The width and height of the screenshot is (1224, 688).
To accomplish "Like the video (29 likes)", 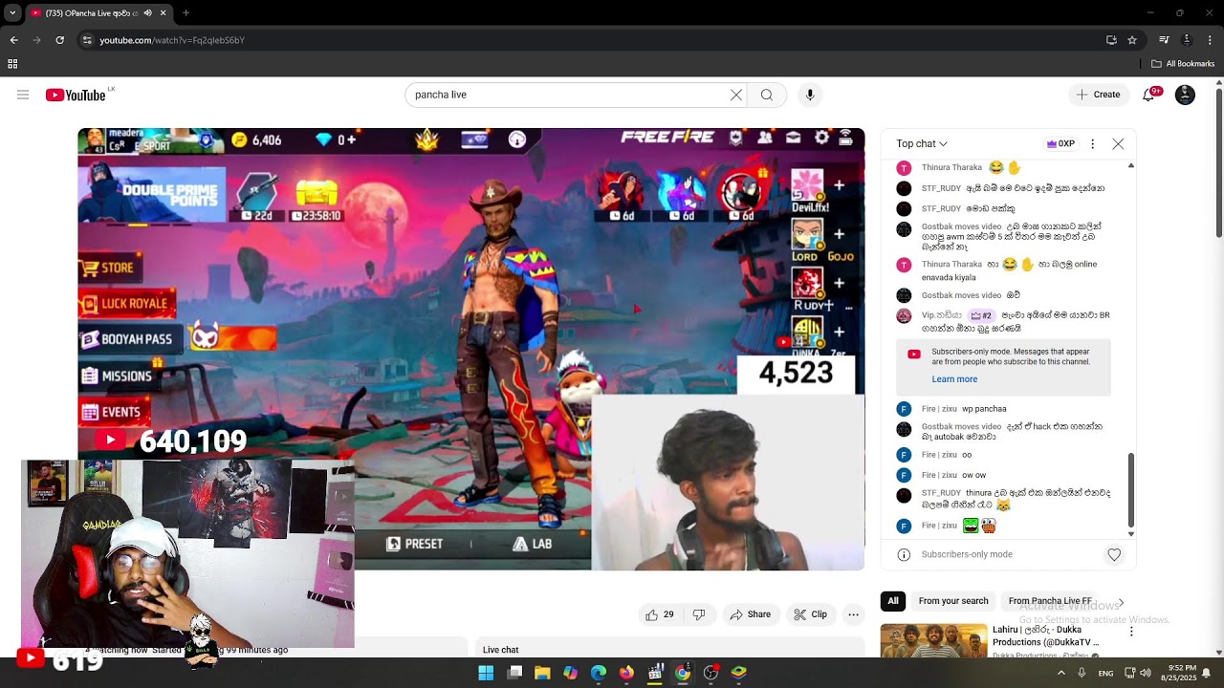I will pos(661,614).
